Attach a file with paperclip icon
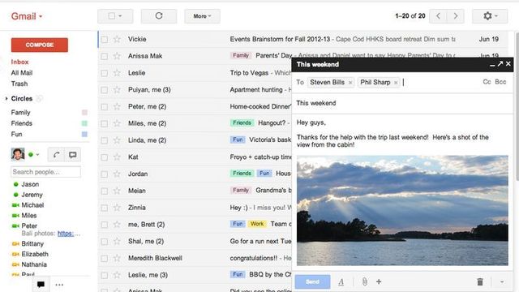Image resolution: width=519 pixels, height=292 pixels. tap(364, 281)
